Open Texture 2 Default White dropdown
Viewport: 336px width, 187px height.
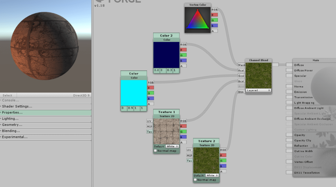coord(212,176)
